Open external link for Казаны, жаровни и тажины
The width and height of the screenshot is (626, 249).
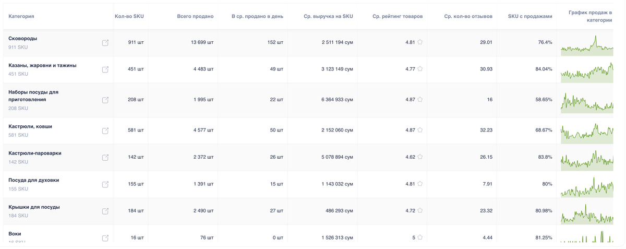(105, 69)
